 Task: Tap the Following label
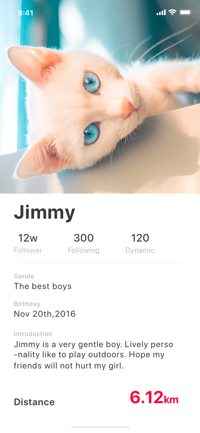83,251
